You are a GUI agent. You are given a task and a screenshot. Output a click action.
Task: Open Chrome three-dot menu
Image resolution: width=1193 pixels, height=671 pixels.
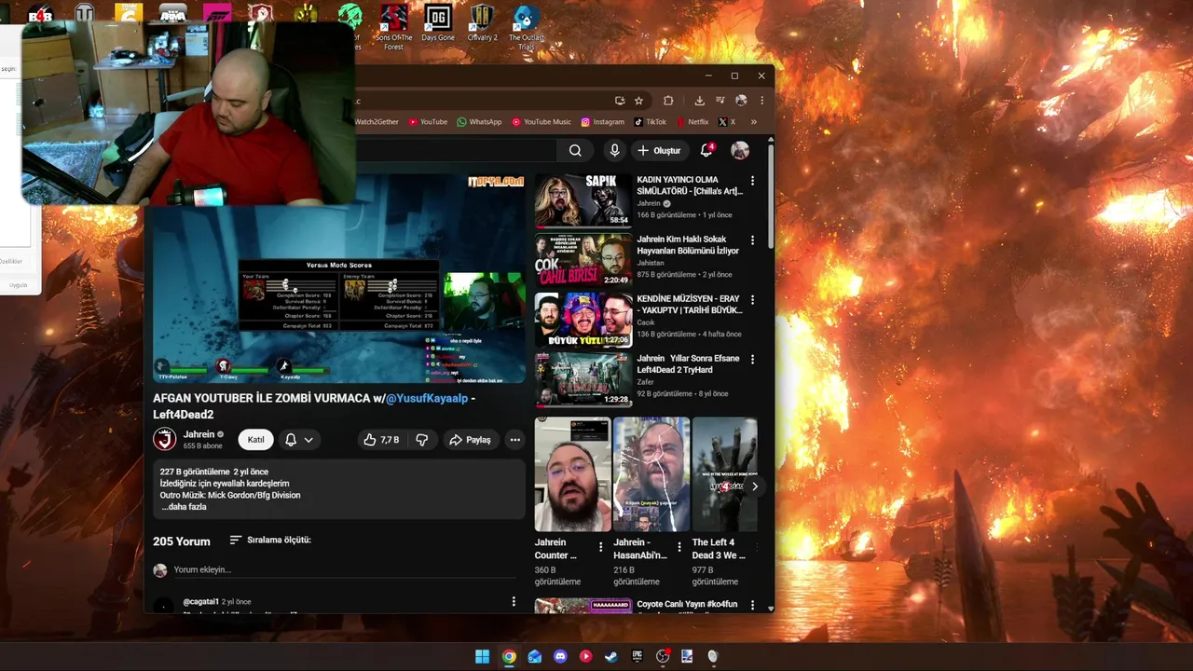tap(761, 101)
